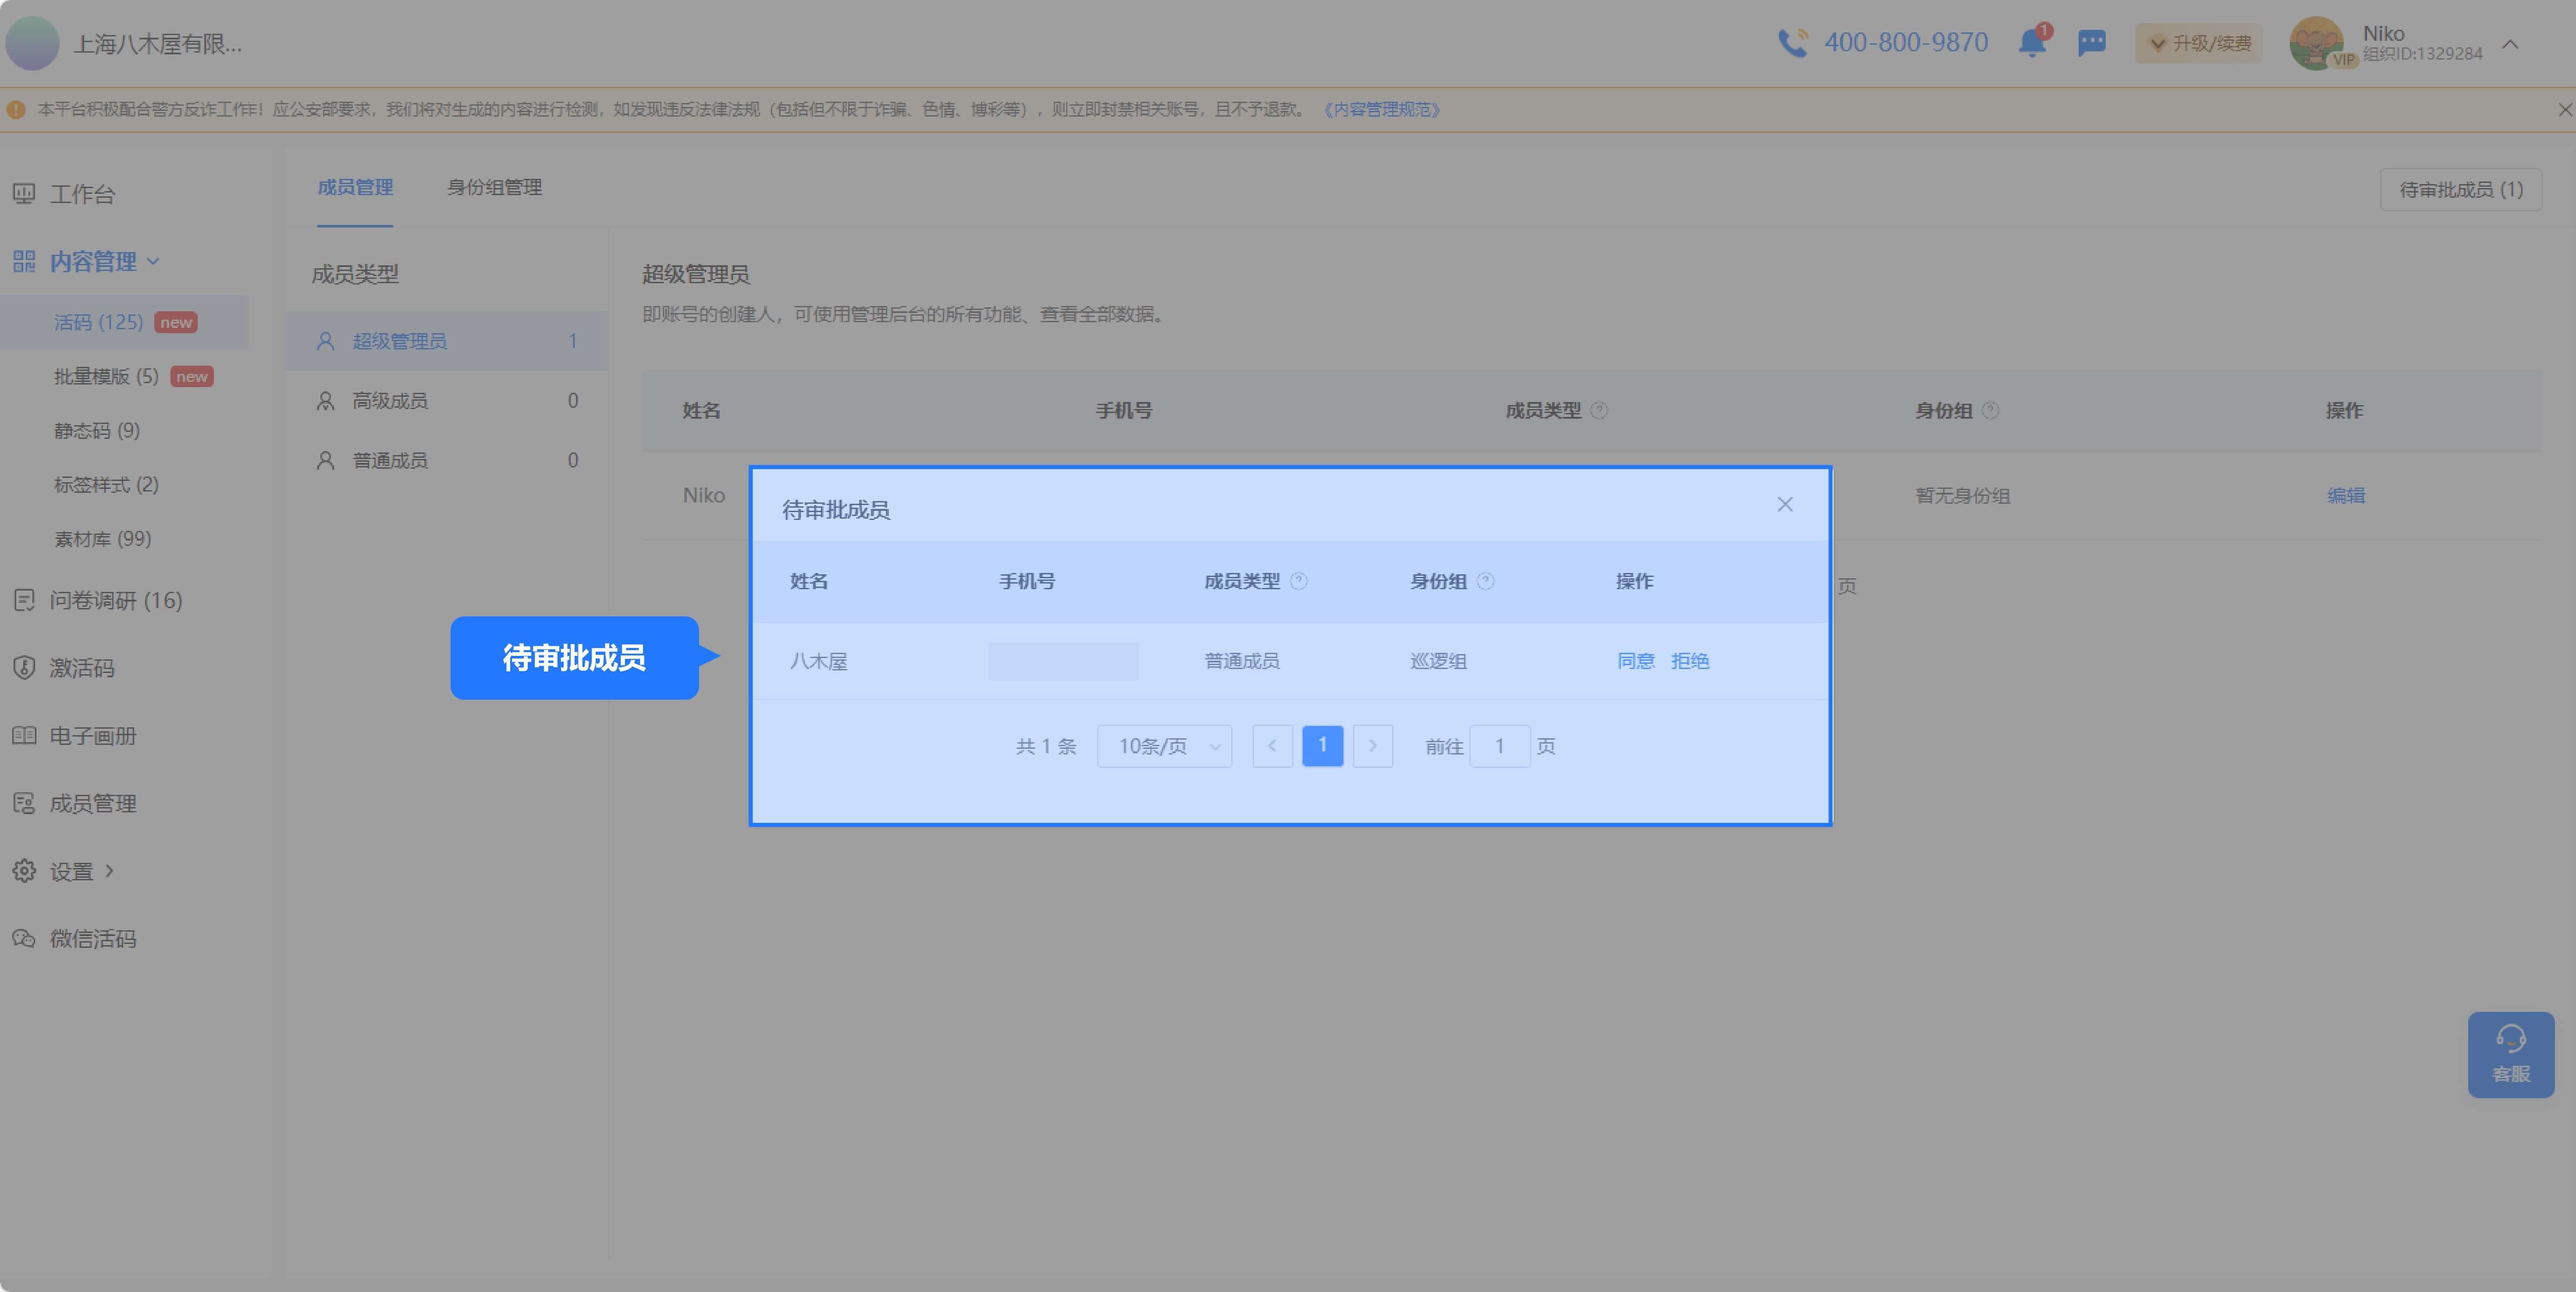Switch to the 身份组管理 tab

pyautogui.click(x=494, y=187)
